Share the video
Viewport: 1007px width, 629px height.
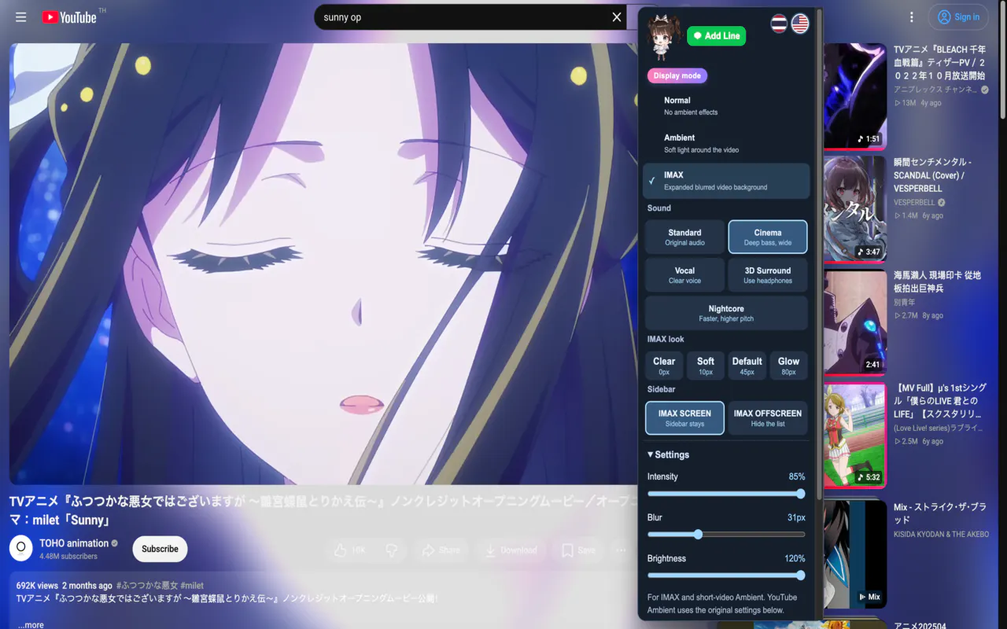pyautogui.click(x=441, y=550)
